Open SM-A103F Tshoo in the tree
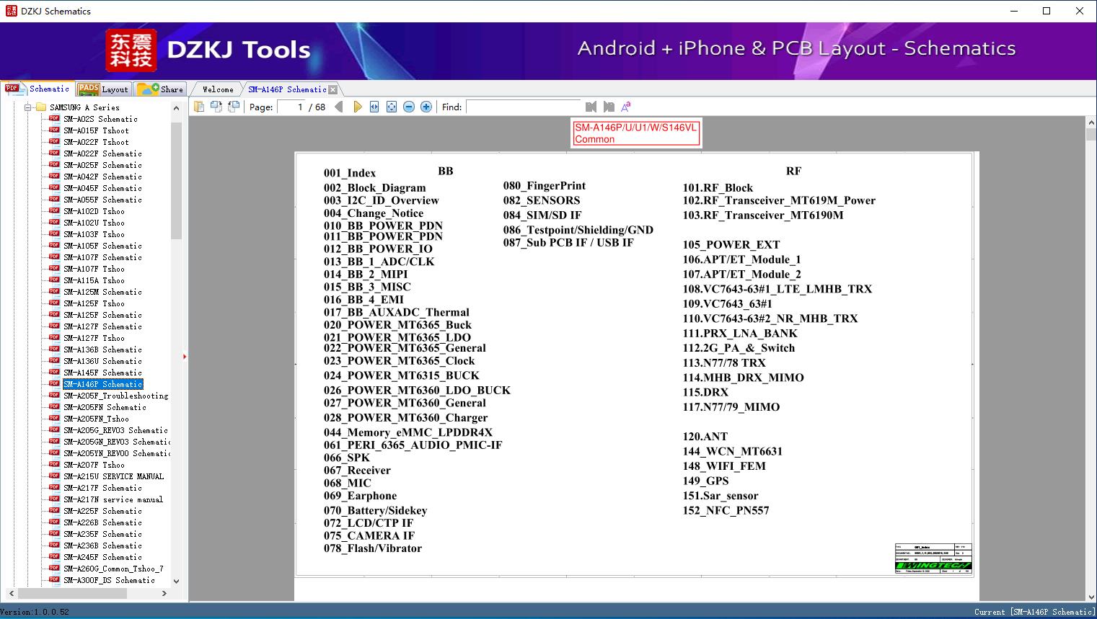 click(94, 234)
